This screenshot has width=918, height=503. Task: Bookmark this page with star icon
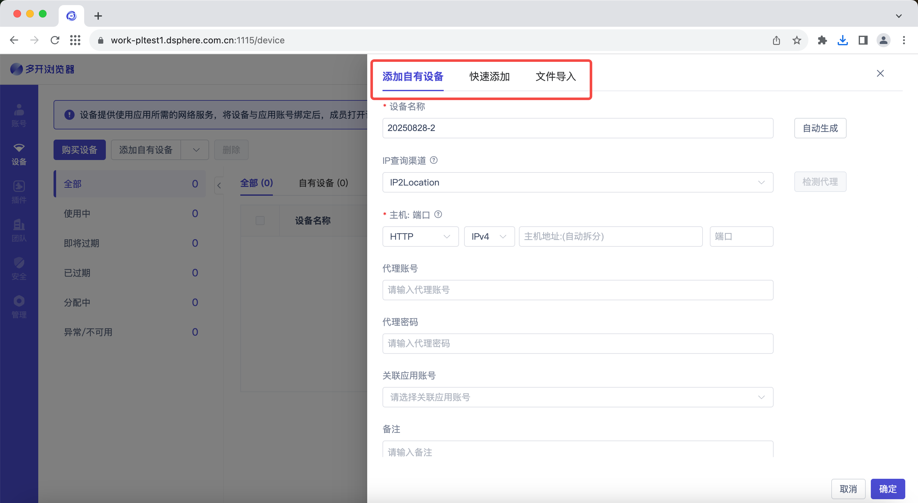(797, 40)
